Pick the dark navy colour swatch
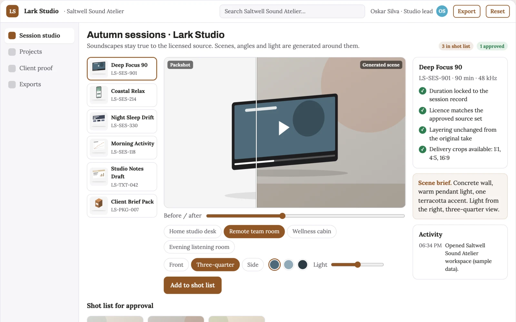Viewport: 516px width, 322px height. point(303,265)
